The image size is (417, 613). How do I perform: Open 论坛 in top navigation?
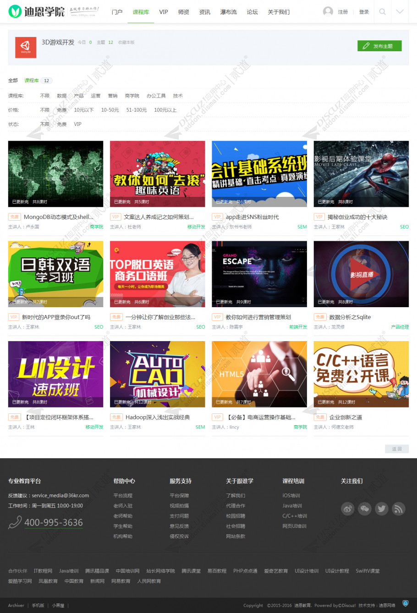[x=252, y=12]
